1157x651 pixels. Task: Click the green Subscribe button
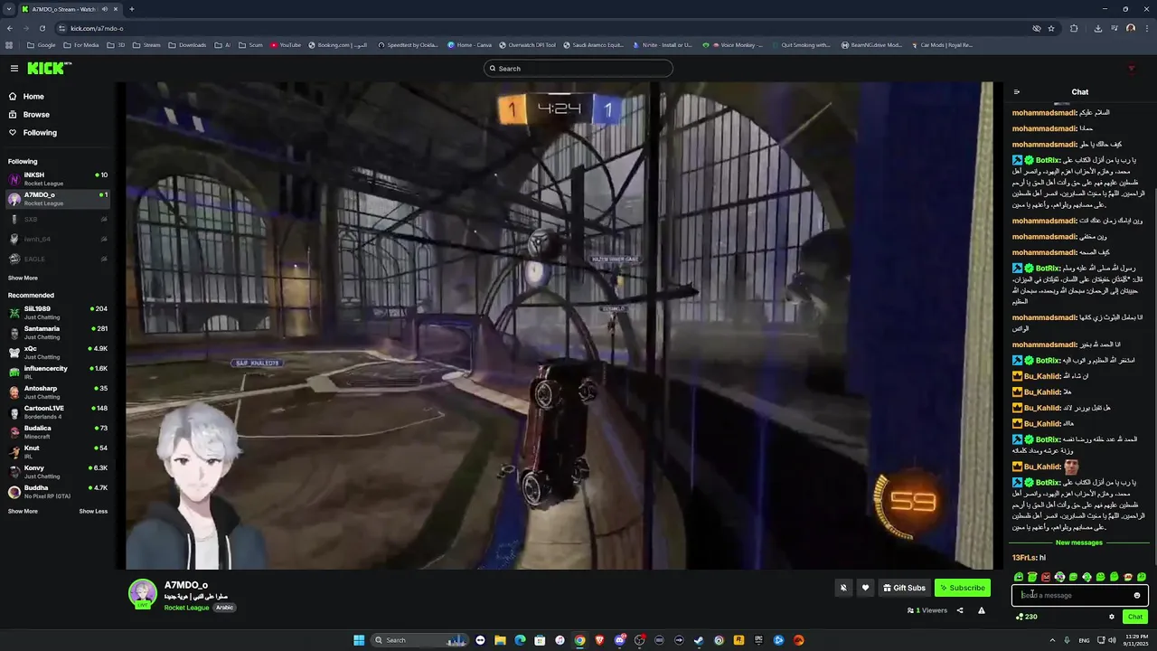coord(962,588)
